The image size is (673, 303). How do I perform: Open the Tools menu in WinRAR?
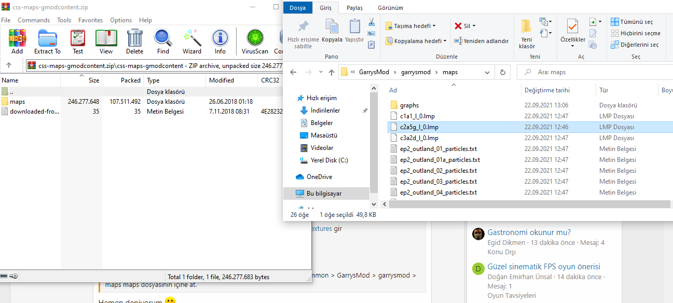[x=64, y=20]
